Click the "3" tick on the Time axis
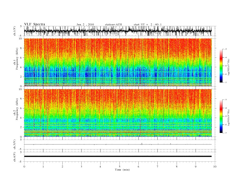This screenshot has height=187, width=242. pyautogui.click(x=81, y=167)
